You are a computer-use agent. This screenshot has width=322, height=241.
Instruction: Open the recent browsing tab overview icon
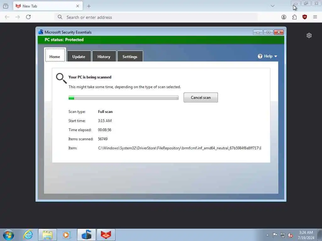(6, 6)
